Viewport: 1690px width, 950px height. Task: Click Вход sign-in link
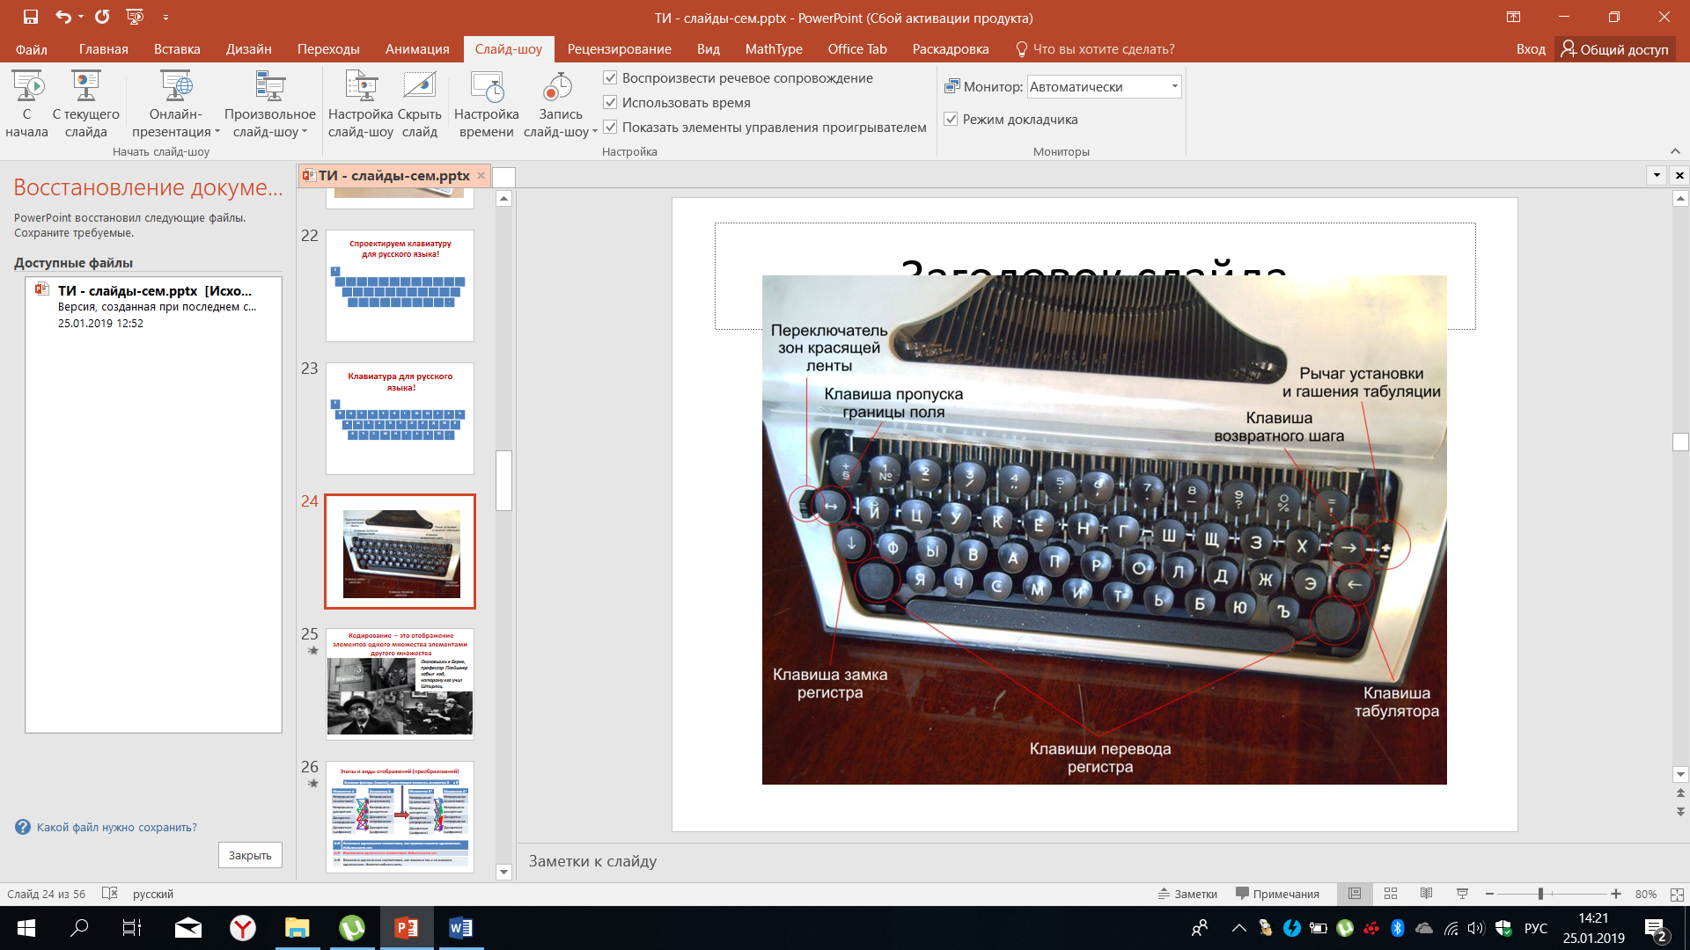(x=1531, y=49)
